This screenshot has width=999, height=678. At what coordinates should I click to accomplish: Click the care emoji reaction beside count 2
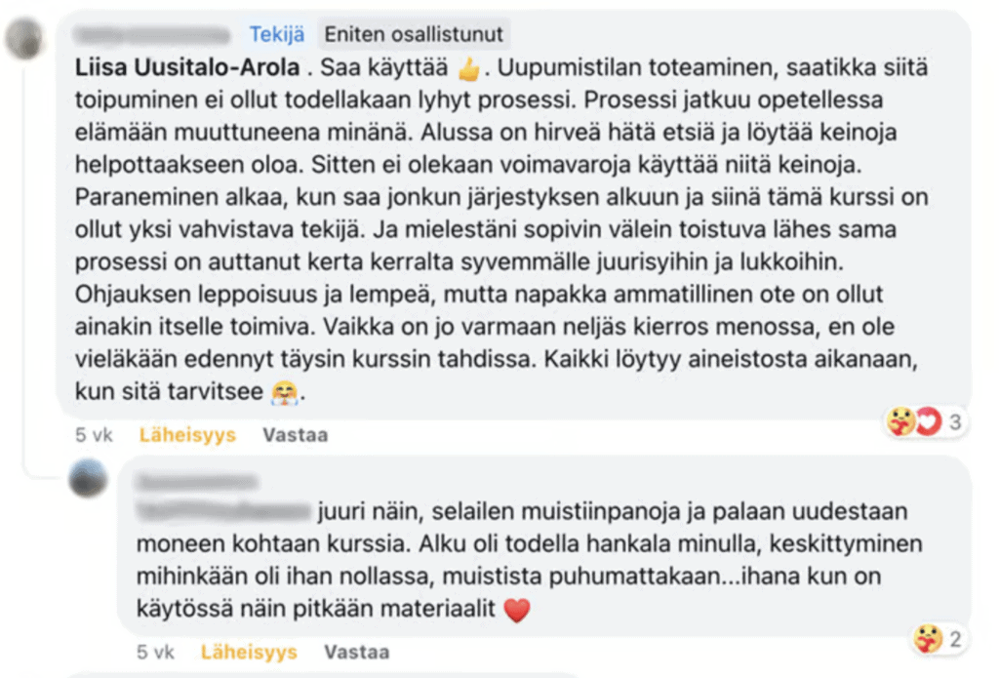[x=928, y=639]
